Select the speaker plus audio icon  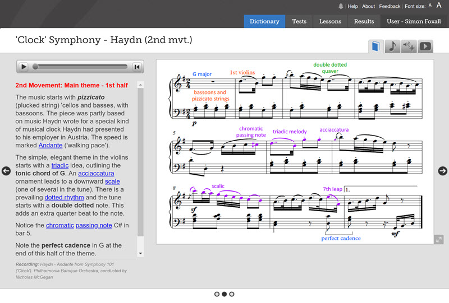pos(409,46)
